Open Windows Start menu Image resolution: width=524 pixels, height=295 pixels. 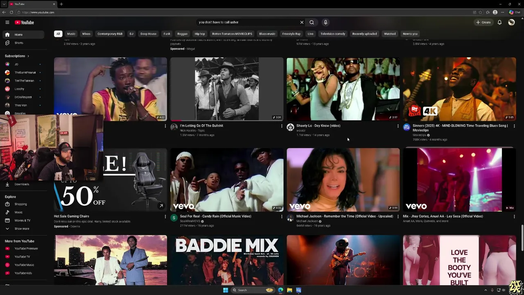[x=226, y=290]
